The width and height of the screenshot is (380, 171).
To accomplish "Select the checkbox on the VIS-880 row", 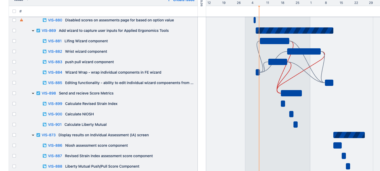I will click(x=14, y=20).
